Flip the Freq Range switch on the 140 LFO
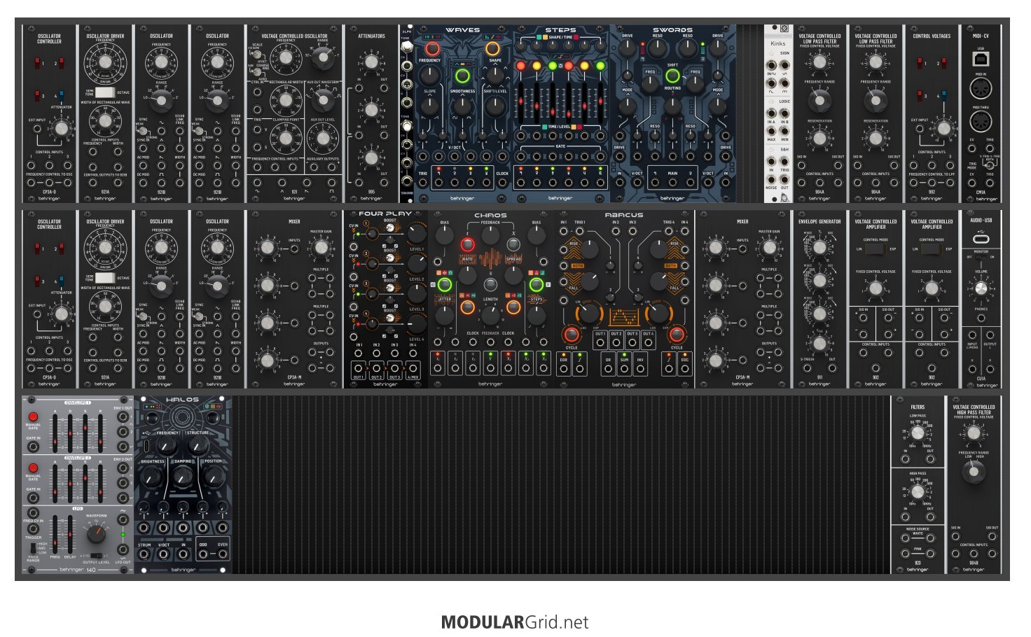 tap(33, 547)
